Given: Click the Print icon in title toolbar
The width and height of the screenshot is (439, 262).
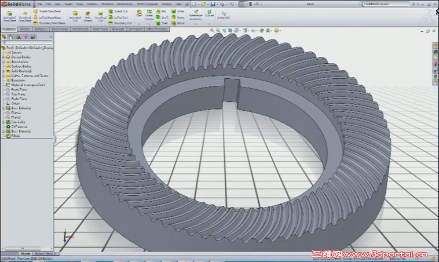Looking at the screenshot, I should tap(222, 4).
